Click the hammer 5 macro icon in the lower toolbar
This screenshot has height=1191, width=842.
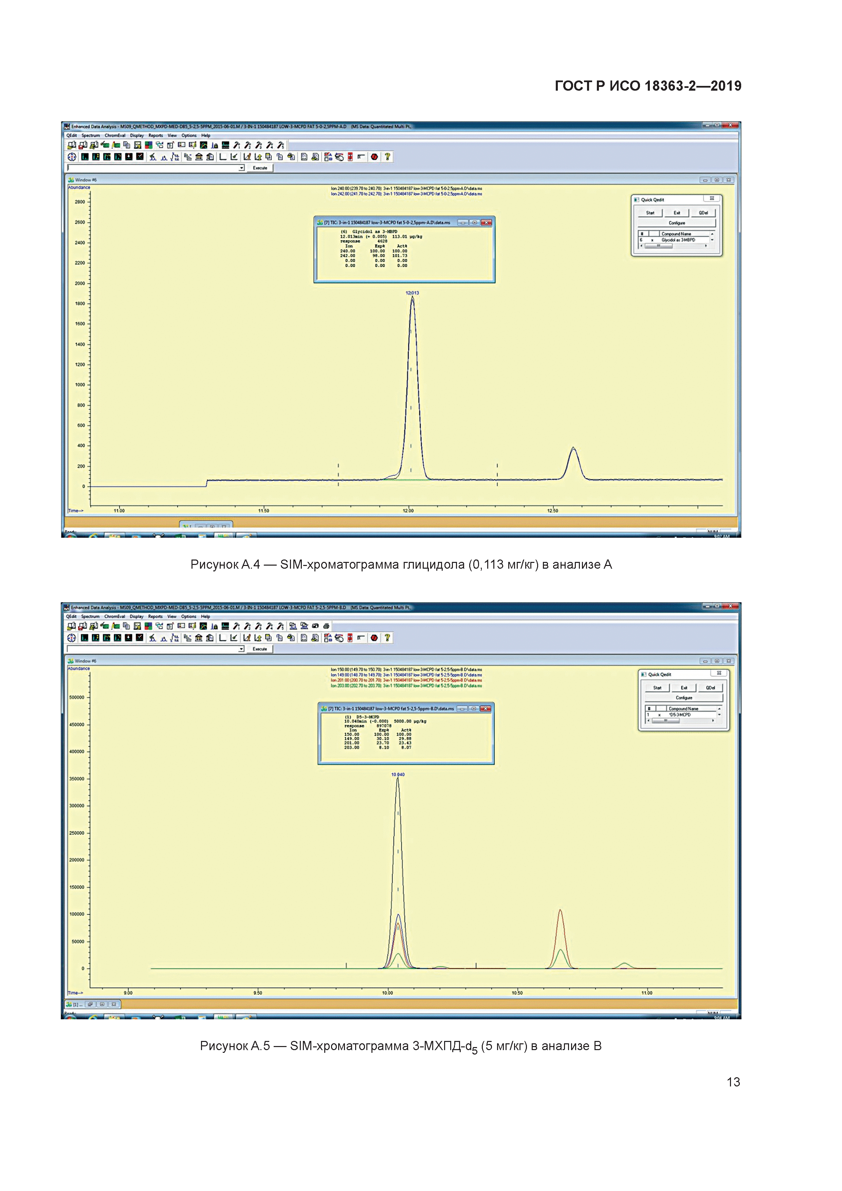point(280,626)
